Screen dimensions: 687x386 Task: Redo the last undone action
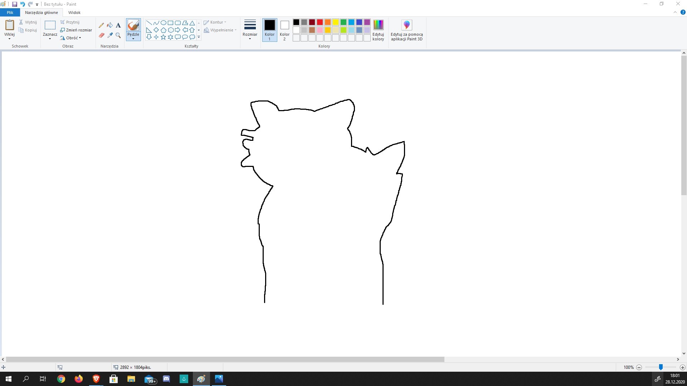pyautogui.click(x=30, y=4)
